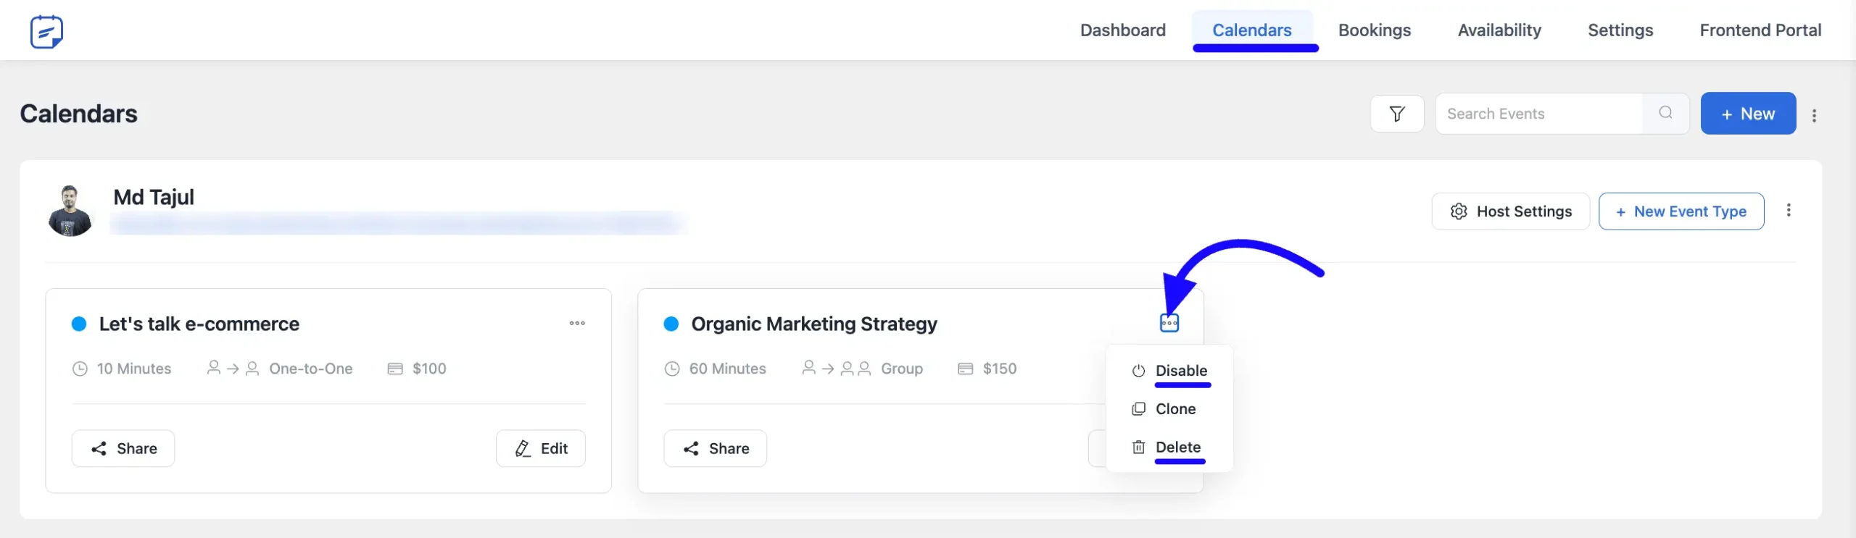The height and width of the screenshot is (538, 1856).
Task: Go to the Bookings tab
Action: 1374,30
